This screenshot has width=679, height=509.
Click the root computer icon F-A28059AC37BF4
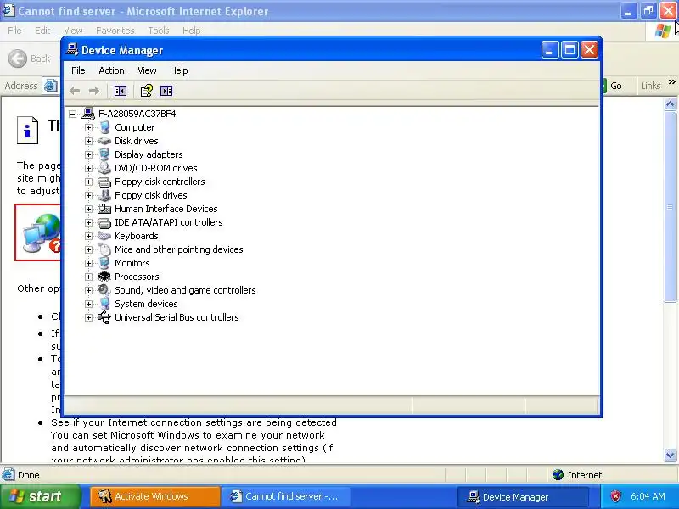[x=88, y=114]
